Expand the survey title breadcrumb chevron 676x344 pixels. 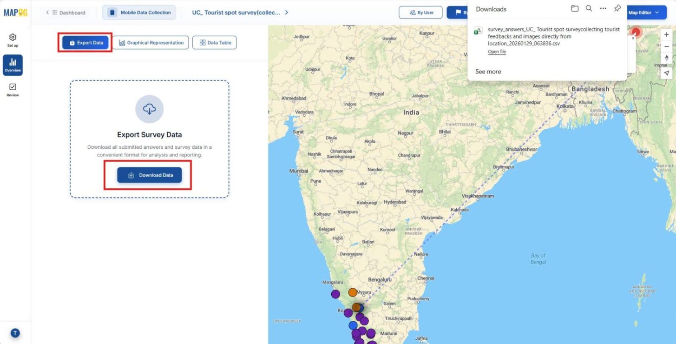(x=287, y=13)
